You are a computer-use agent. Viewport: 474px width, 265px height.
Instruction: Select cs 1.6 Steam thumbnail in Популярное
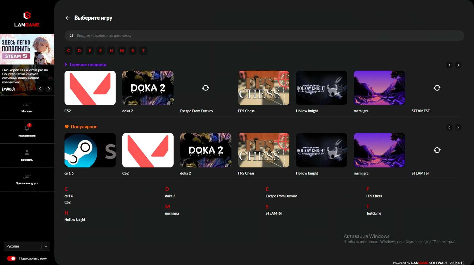[90, 150]
